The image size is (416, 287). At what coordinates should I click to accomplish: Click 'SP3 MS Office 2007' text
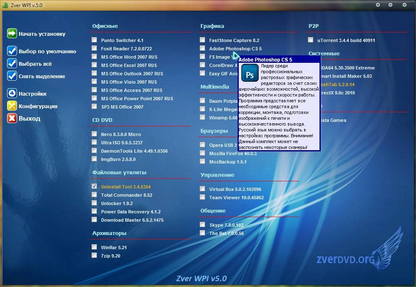pos(122,107)
